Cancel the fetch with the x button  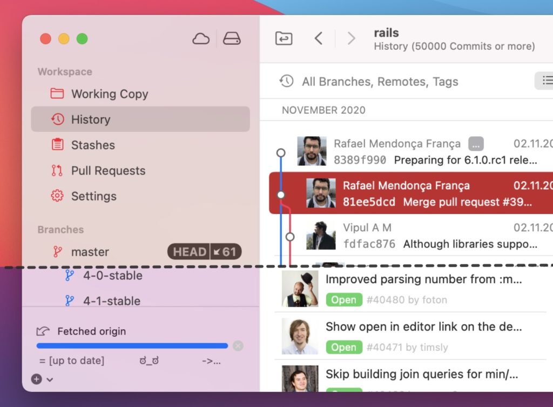coord(238,345)
